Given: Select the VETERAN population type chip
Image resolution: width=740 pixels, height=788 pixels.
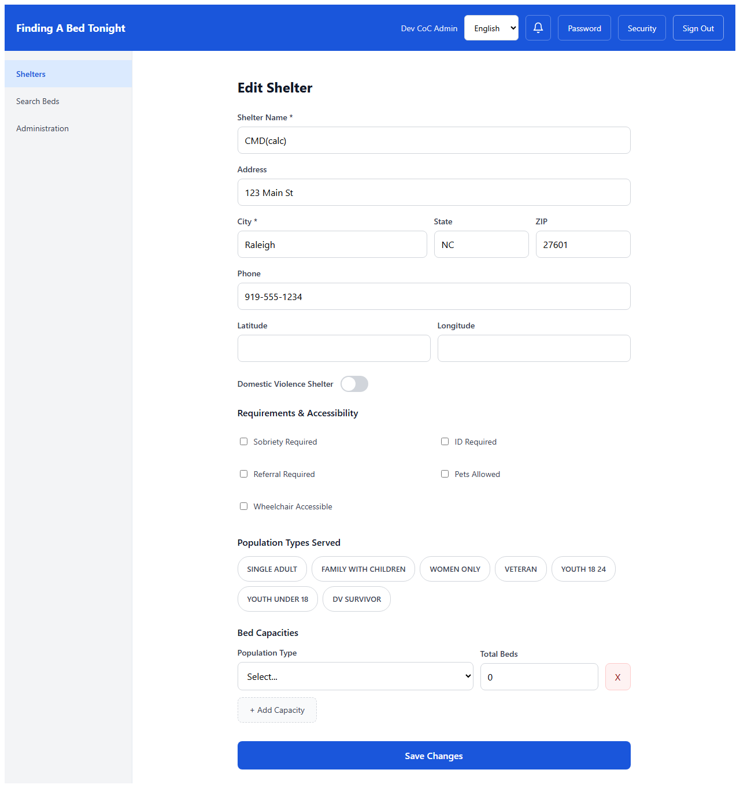Looking at the screenshot, I should pyautogui.click(x=520, y=569).
